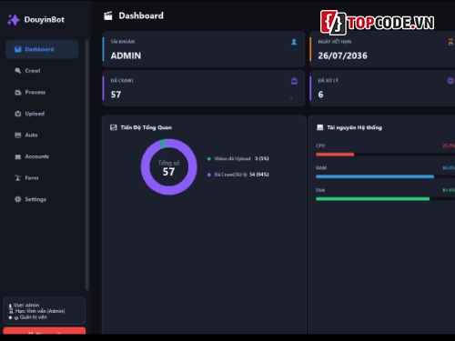Click the hourglass icon in the Ngày Hết Hạn card

click(x=450, y=42)
